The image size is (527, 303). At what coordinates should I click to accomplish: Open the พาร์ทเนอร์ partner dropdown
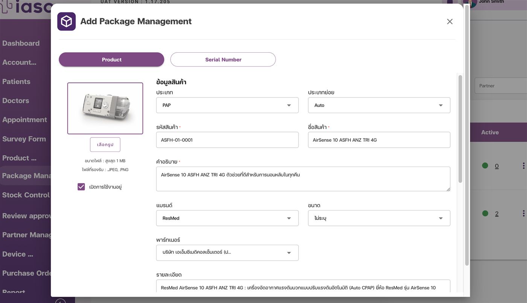click(x=227, y=253)
